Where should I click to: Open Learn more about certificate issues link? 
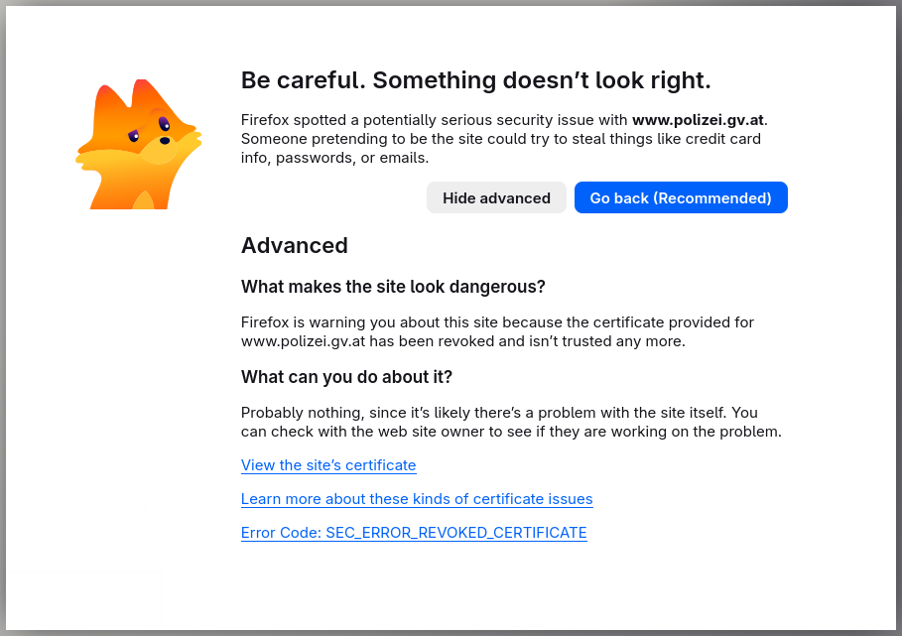pyautogui.click(x=417, y=498)
